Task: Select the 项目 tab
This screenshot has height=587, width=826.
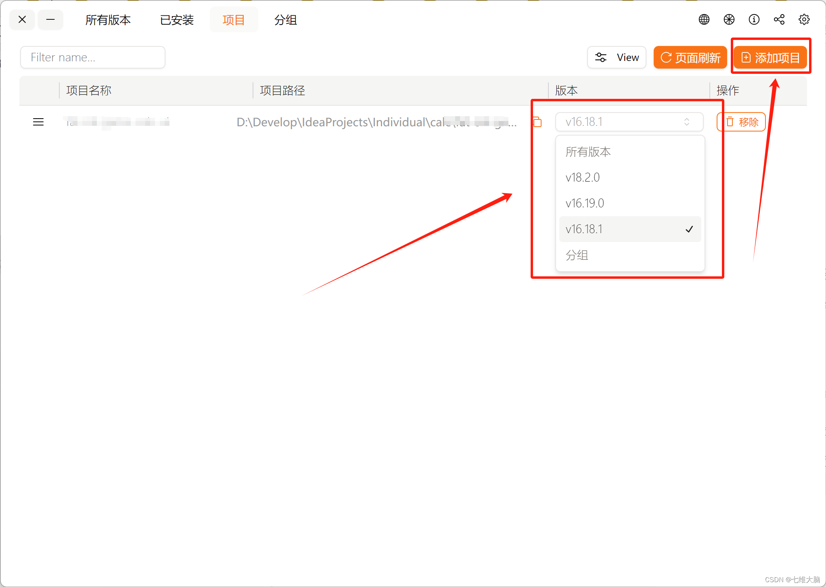Action: tap(234, 20)
